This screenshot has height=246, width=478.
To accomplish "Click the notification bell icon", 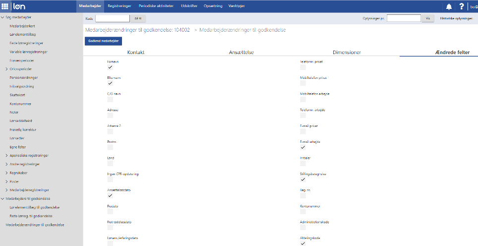I will 449,6.
